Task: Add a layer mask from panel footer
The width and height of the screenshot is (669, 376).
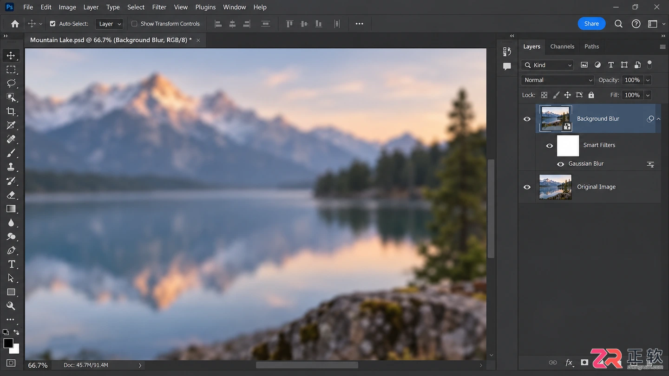Action: pos(584,363)
